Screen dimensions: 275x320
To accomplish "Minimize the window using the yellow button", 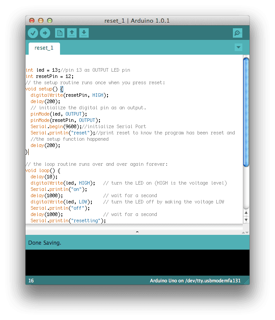I will [41, 21].
